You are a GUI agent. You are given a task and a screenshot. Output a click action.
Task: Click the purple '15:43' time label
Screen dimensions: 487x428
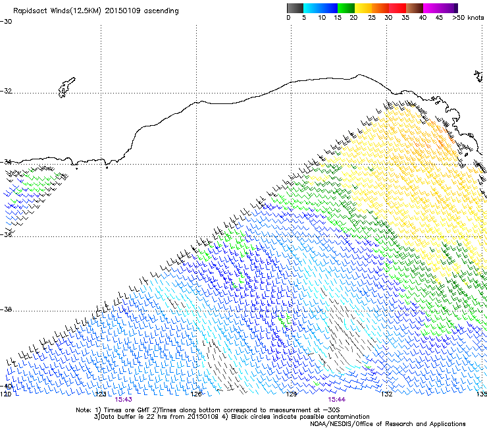[123, 400]
